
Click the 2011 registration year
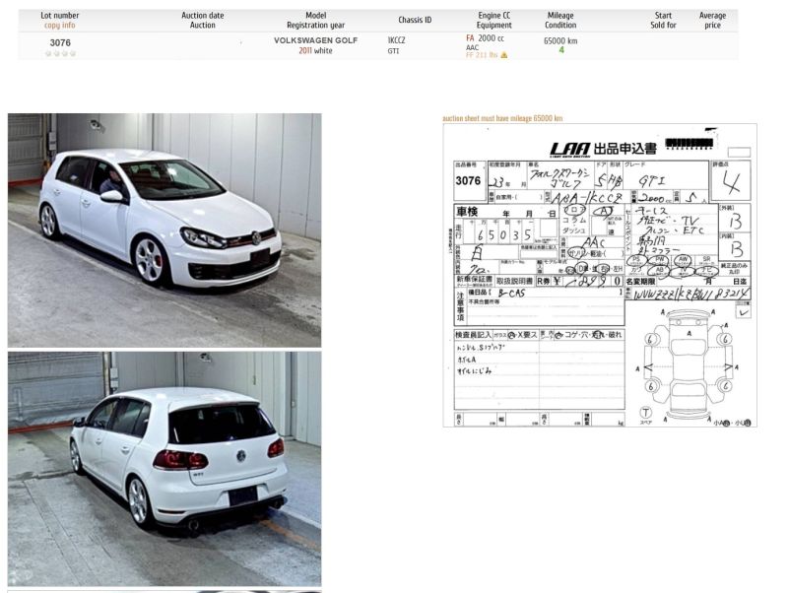tap(305, 51)
